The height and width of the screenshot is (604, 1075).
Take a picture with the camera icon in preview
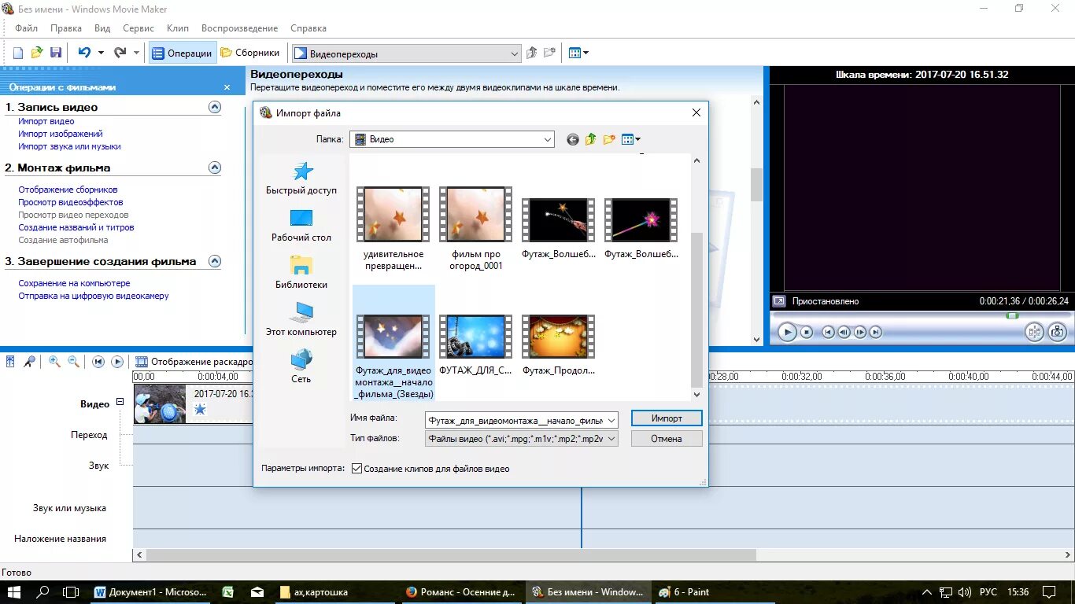click(1058, 332)
